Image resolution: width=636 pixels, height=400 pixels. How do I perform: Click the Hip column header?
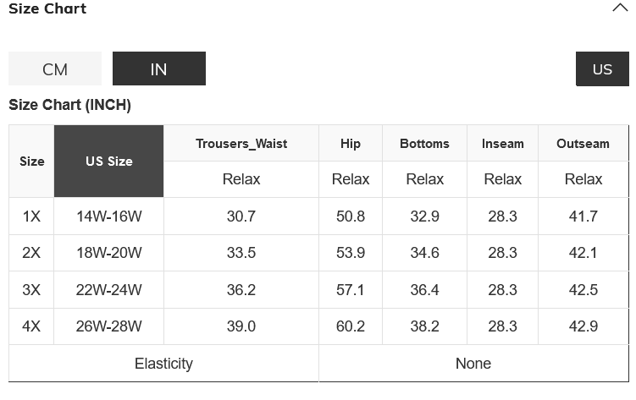pos(351,144)
